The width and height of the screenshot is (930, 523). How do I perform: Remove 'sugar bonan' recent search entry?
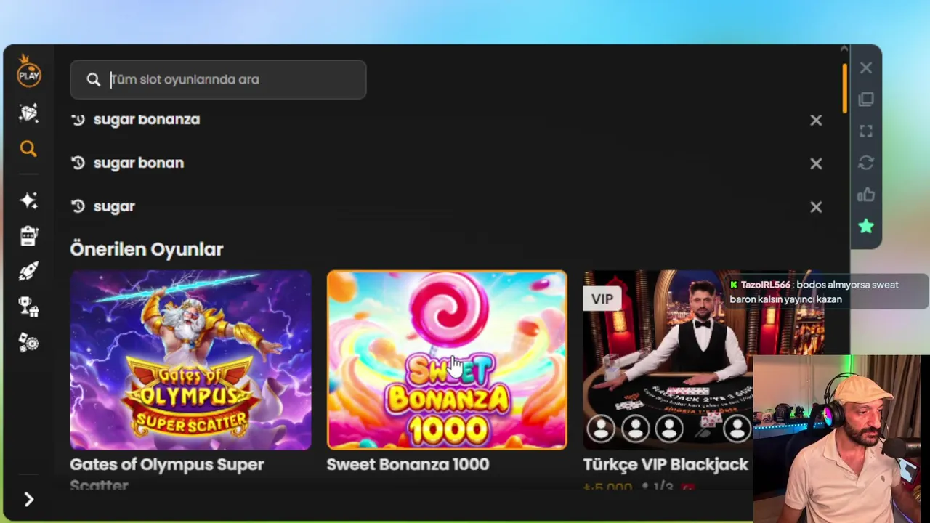pos(816,164)
